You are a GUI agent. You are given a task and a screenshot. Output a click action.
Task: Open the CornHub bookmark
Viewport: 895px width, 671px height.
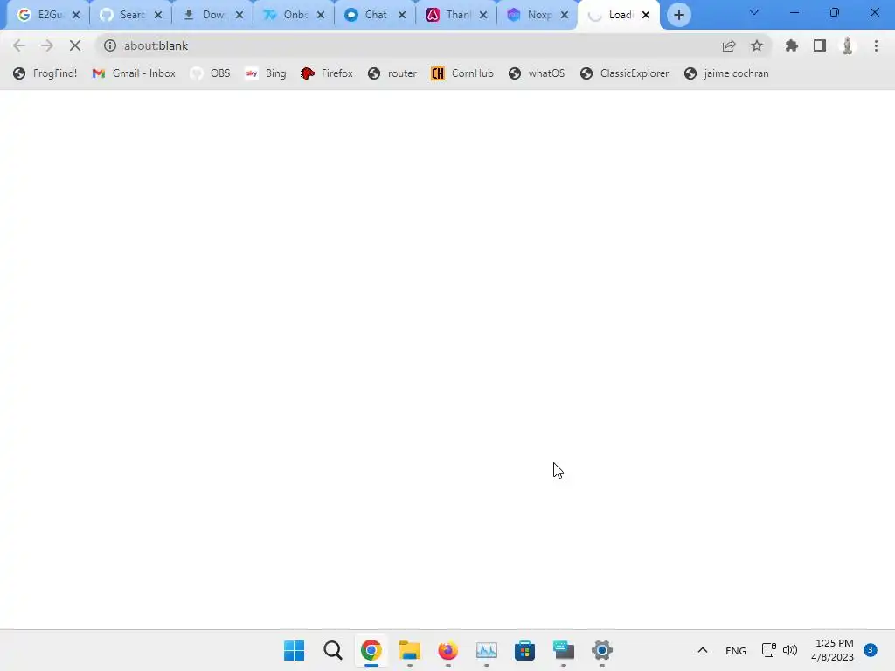point(461,73)
